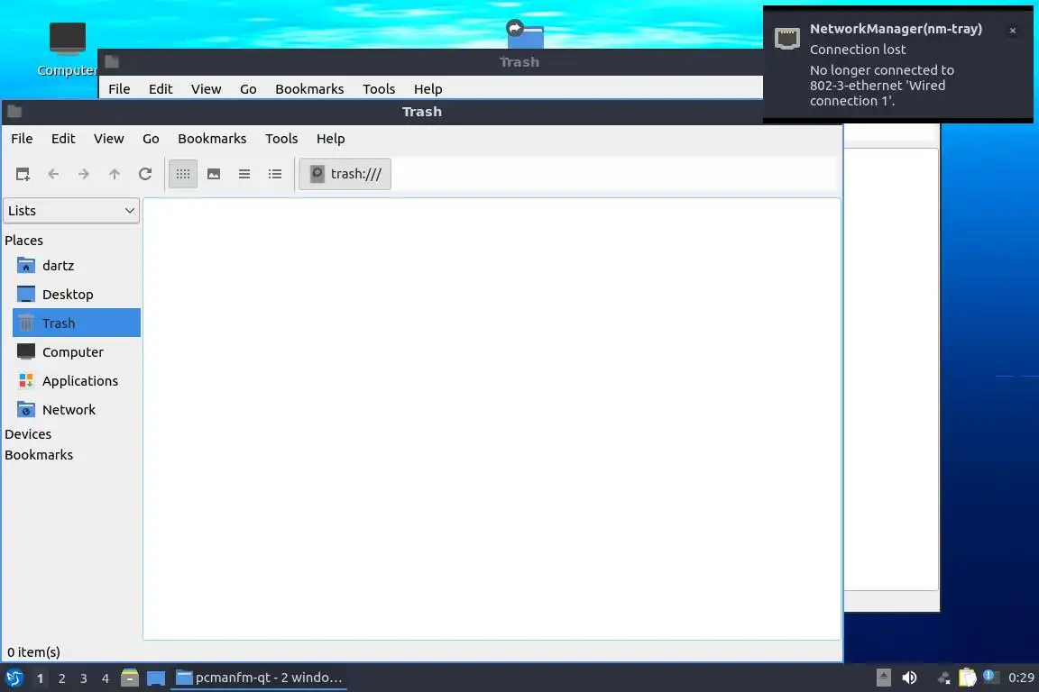
Task: Open Help menu in the background Trash window
Action: click(428, 88)
